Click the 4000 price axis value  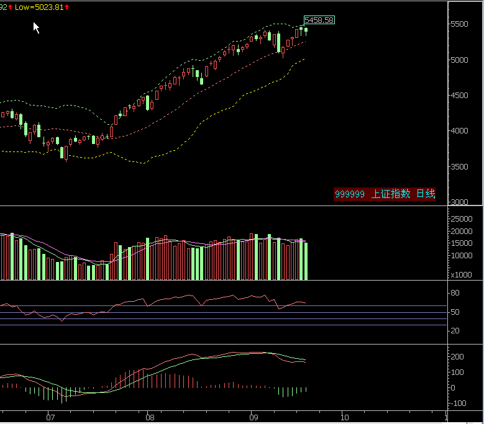tap(459, 131)
